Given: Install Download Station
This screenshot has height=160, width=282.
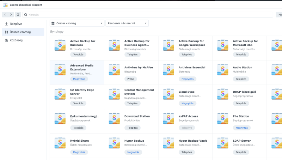Looking at the screenshot, I should [133, 128].
